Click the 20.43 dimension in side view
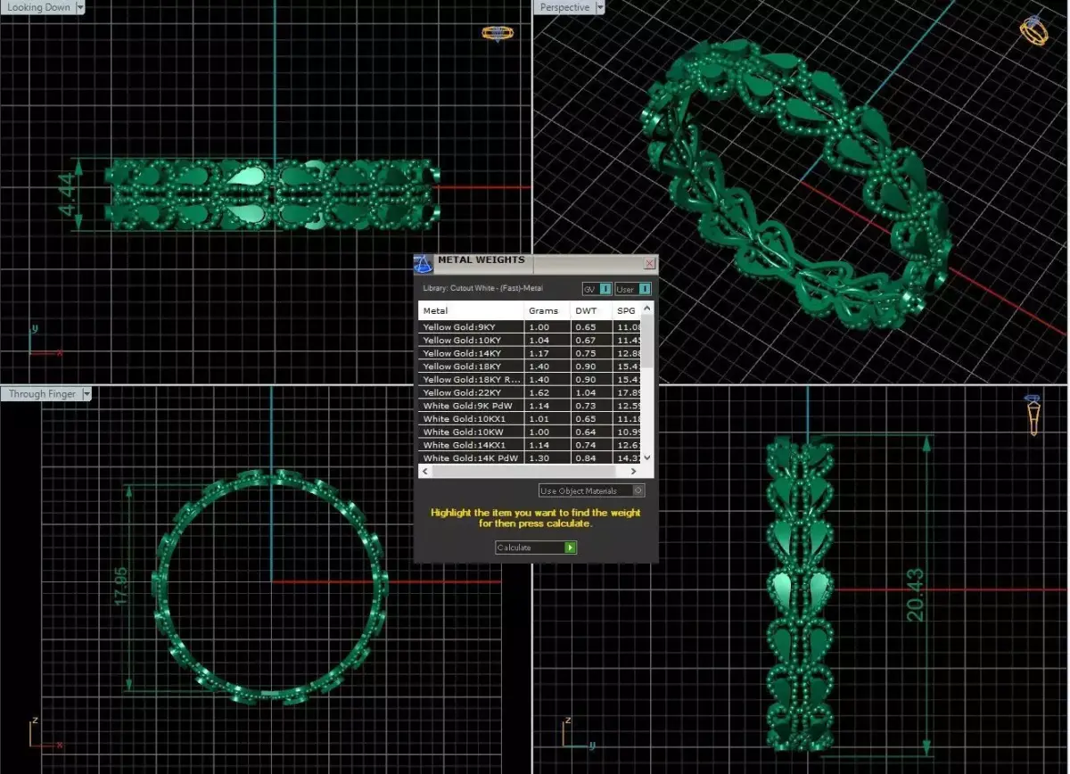Image resolution: width=1070 pixels, height=774 pixels. point(918,596)
